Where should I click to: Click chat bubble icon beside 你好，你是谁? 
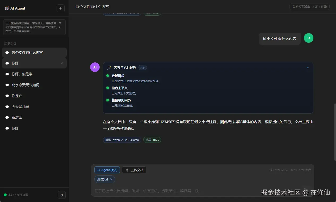coord(7,74)
